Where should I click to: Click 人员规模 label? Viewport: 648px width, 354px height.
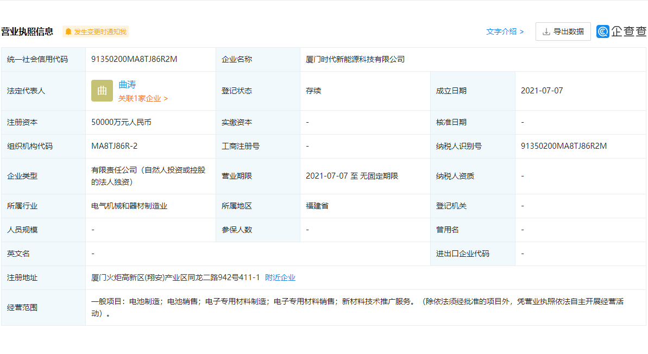[22, 230]
